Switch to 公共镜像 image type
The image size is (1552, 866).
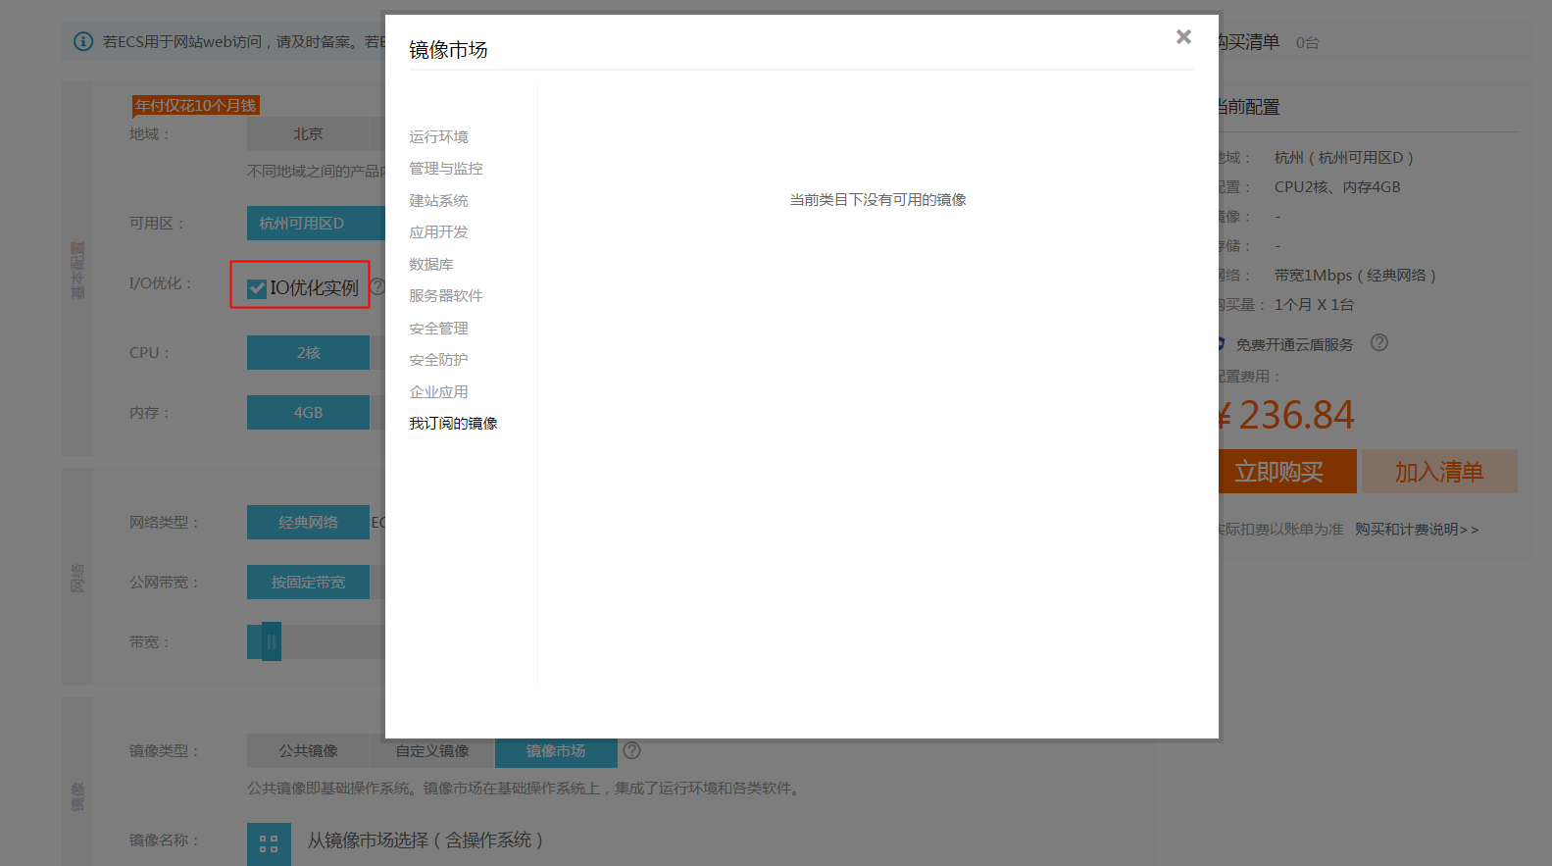tap(308, 751)
